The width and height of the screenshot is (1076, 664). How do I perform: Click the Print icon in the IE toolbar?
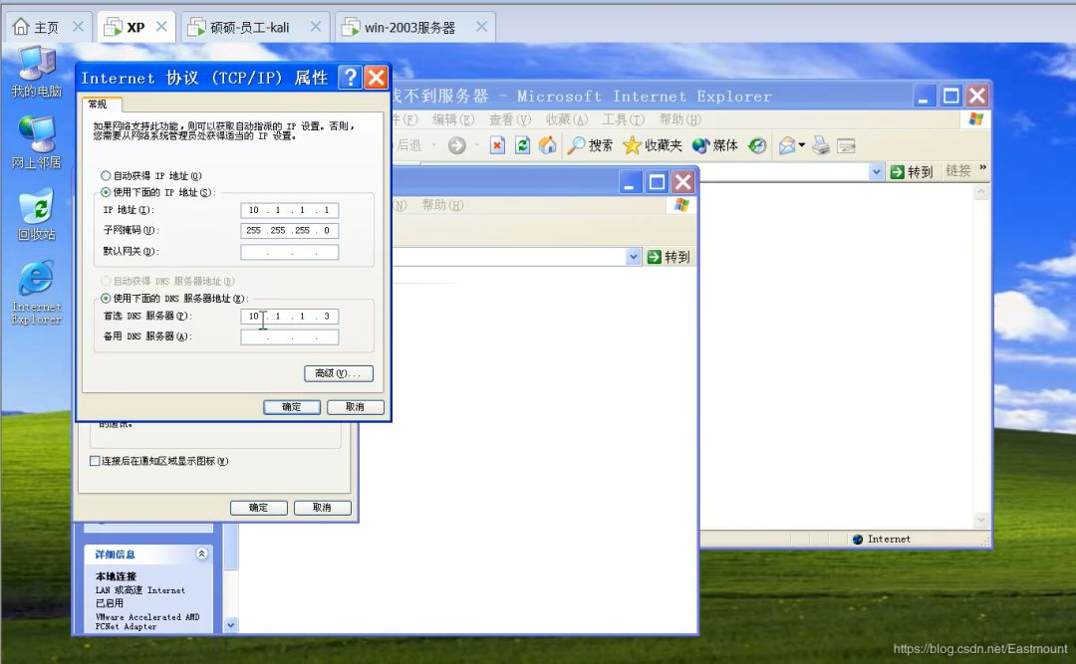click(821, 145)
